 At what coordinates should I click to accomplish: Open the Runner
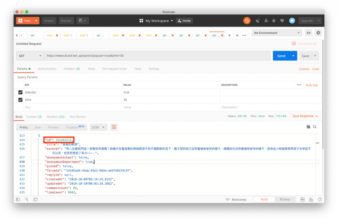pyautogui.click(x=66, y=21)
